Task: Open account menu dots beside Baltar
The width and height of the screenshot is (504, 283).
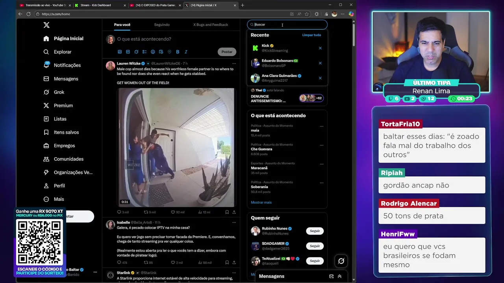Action: (95, 272)
